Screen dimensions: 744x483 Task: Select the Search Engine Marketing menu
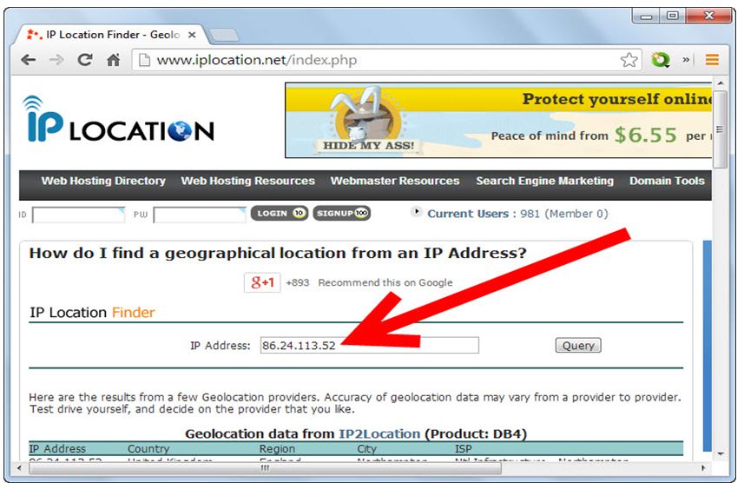[544, 182]
